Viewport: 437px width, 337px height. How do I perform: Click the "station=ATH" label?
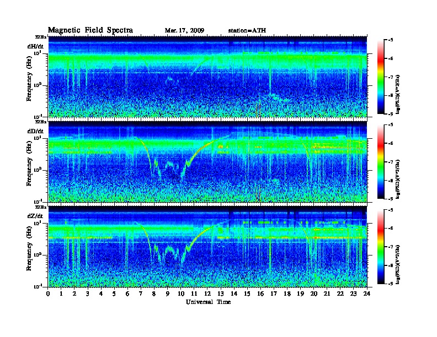pyautogui.click(x=247, y=31)
